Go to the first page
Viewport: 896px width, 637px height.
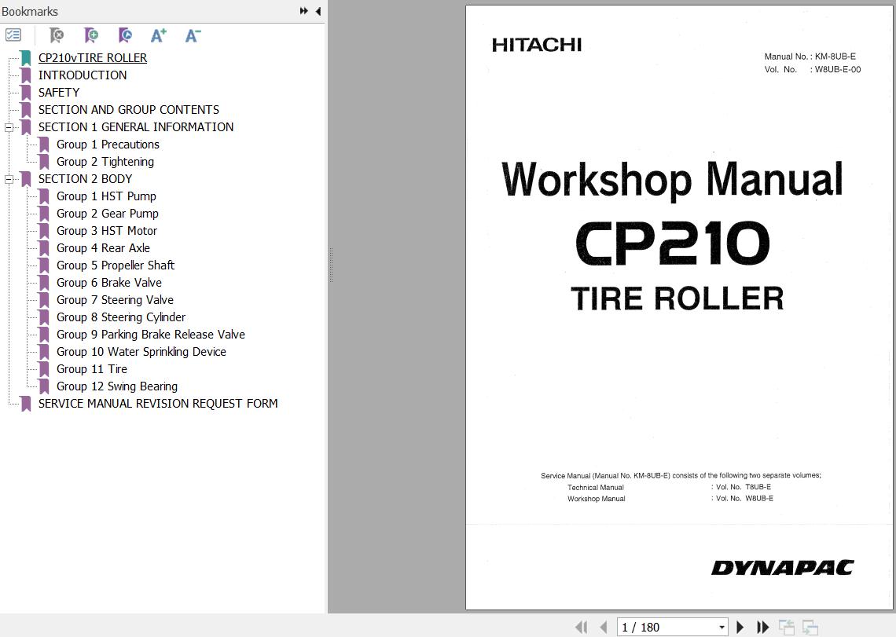pyautogui.click(x=582, y=628)
